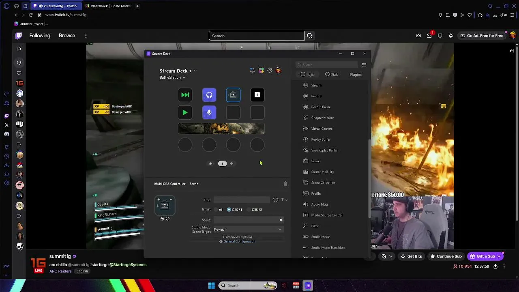The image size is (519, 292).
Task: Select the purple microphone mute key
Action: click(209, 112)
